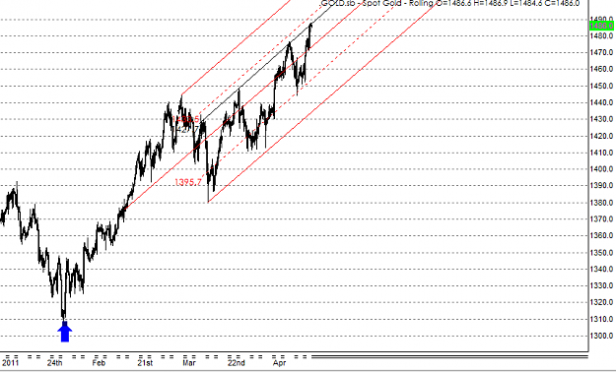Screen dimensions: 616x372
Task: Click the 1370.0 price axis label
Action: 601,218
